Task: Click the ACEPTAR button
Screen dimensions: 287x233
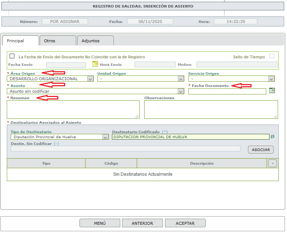Action: (x=185, y=223)
